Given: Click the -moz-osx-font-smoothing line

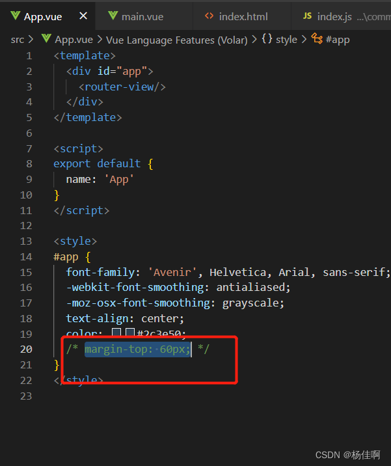Looking at the screenshot, I should (175, 303).
